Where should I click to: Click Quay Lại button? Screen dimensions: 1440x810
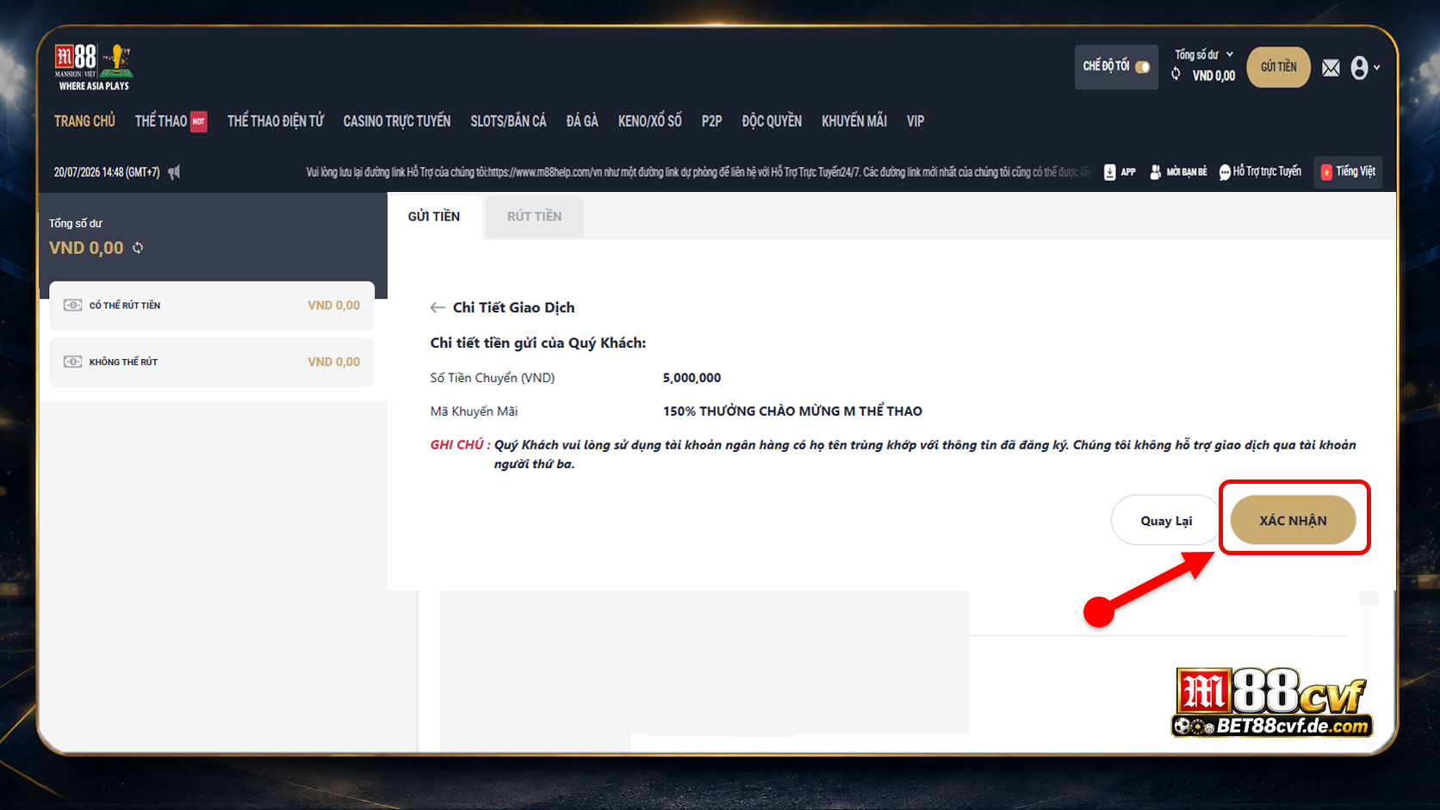[1166, 521]
